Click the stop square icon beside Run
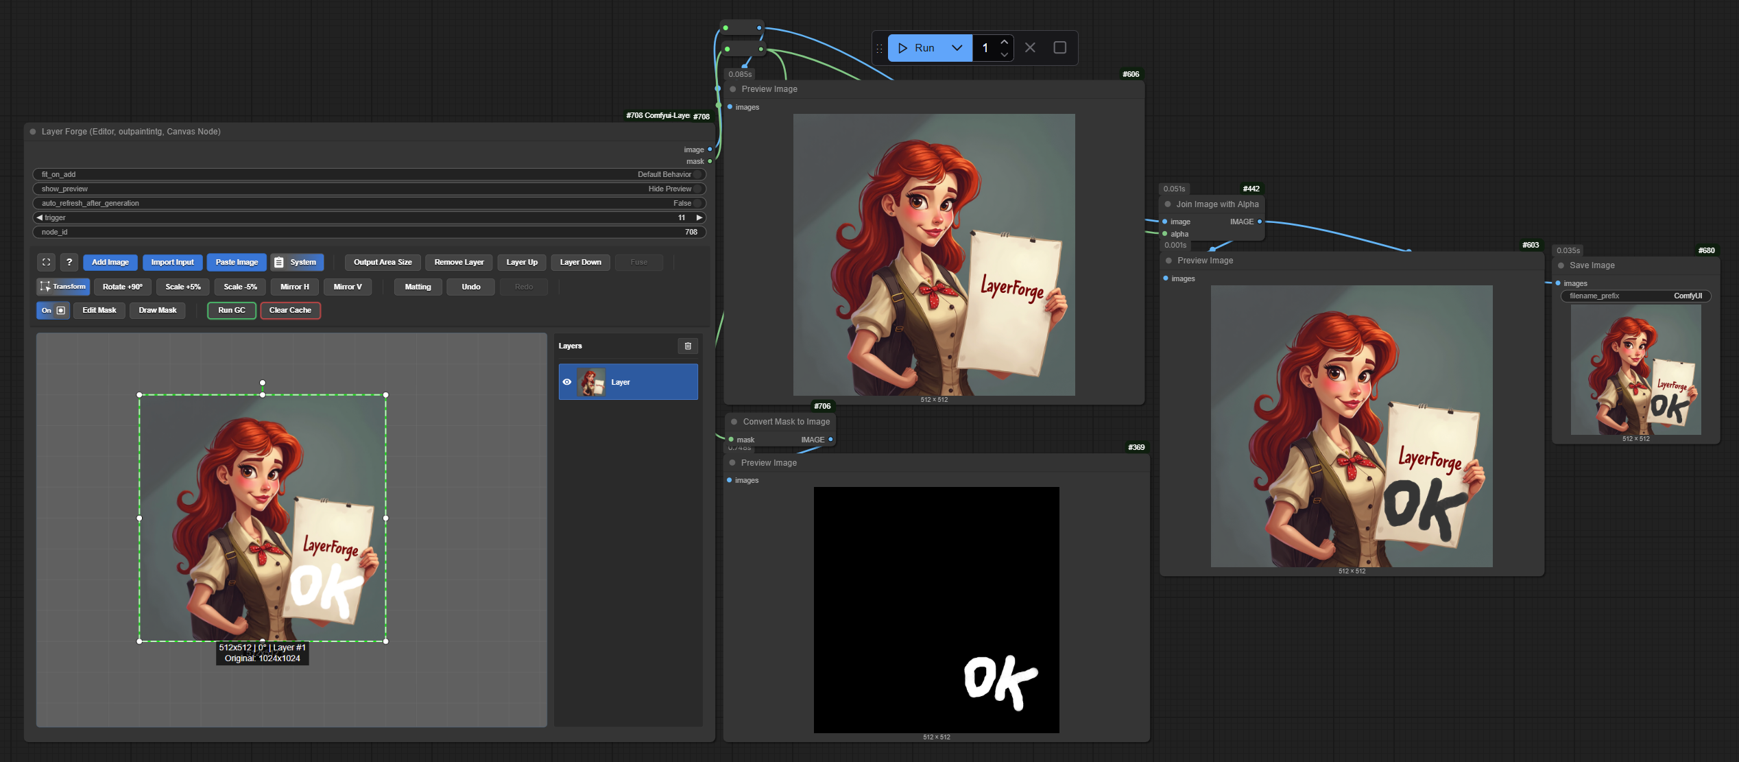The image size is (1739, 762). [1060, 47]
